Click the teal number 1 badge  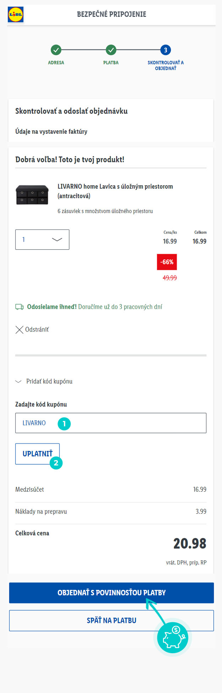64,423
